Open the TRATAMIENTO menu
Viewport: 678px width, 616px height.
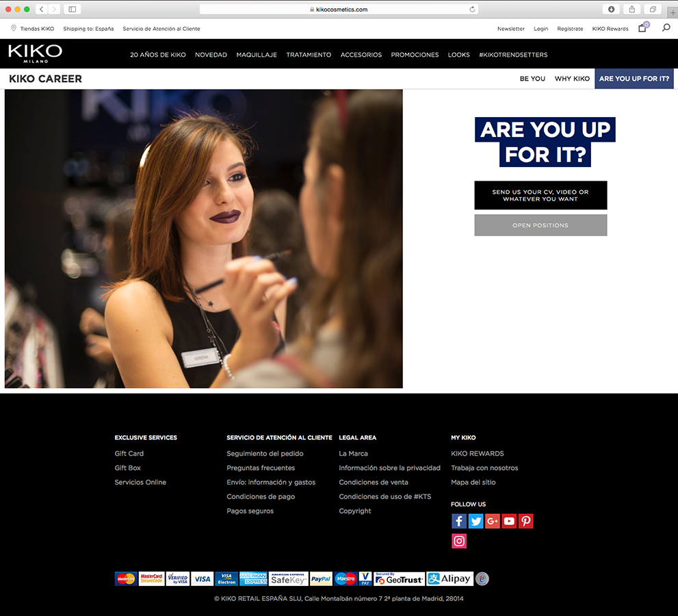tap(309, 55)
